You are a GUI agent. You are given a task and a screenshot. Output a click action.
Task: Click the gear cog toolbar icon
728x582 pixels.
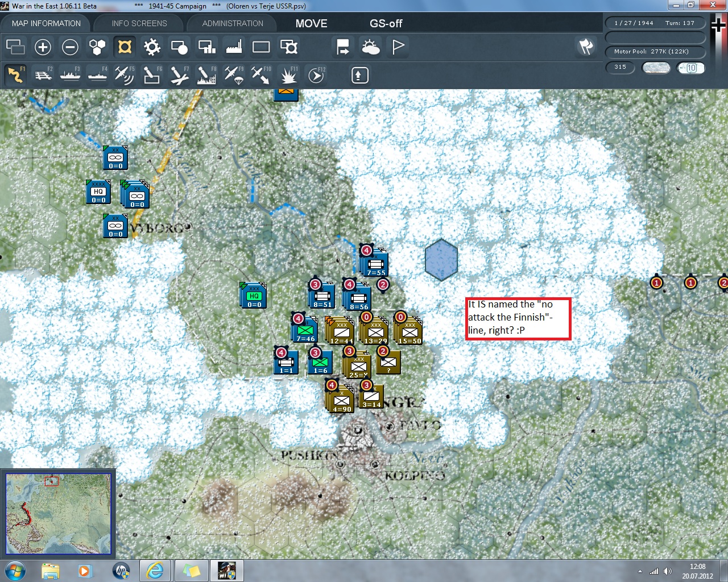152,47
